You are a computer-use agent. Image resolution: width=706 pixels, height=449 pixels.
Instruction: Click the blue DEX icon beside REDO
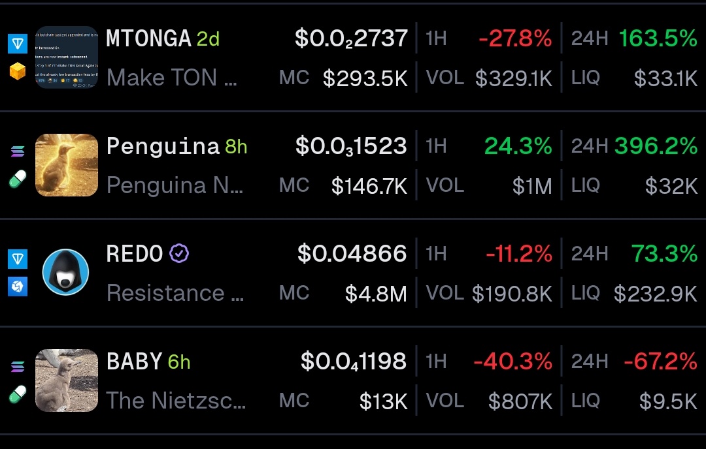(18, 287)
